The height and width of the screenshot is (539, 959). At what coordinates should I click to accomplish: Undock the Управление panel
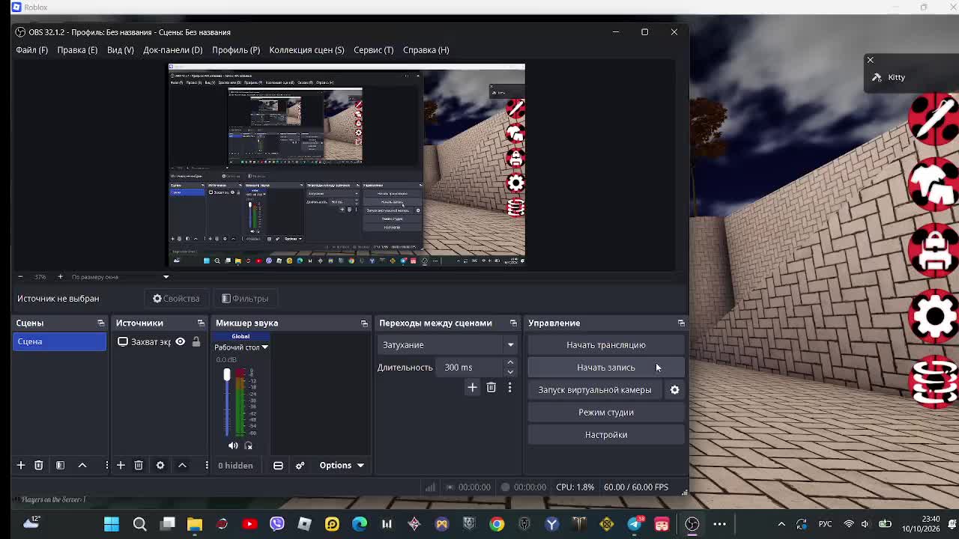(x=681, y=323)
